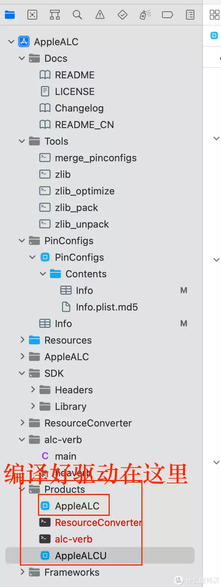Select the AppleALC kext product
221x587 pixels.
click(x=77, y=506)
